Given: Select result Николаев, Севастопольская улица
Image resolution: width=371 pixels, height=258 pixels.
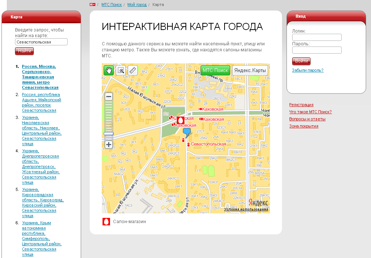Looking at the screenshot, I should pyautogui.click(x=42, y=130).
